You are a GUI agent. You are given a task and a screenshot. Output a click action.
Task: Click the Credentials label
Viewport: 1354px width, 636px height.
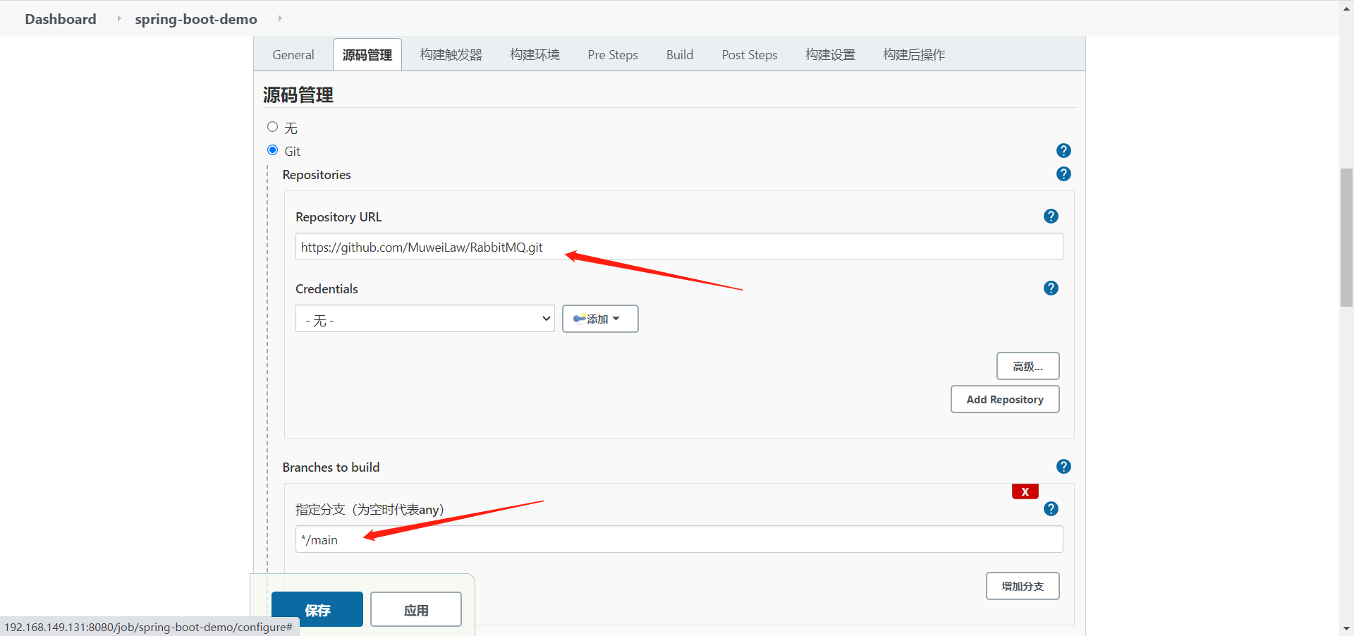(327, 288)
